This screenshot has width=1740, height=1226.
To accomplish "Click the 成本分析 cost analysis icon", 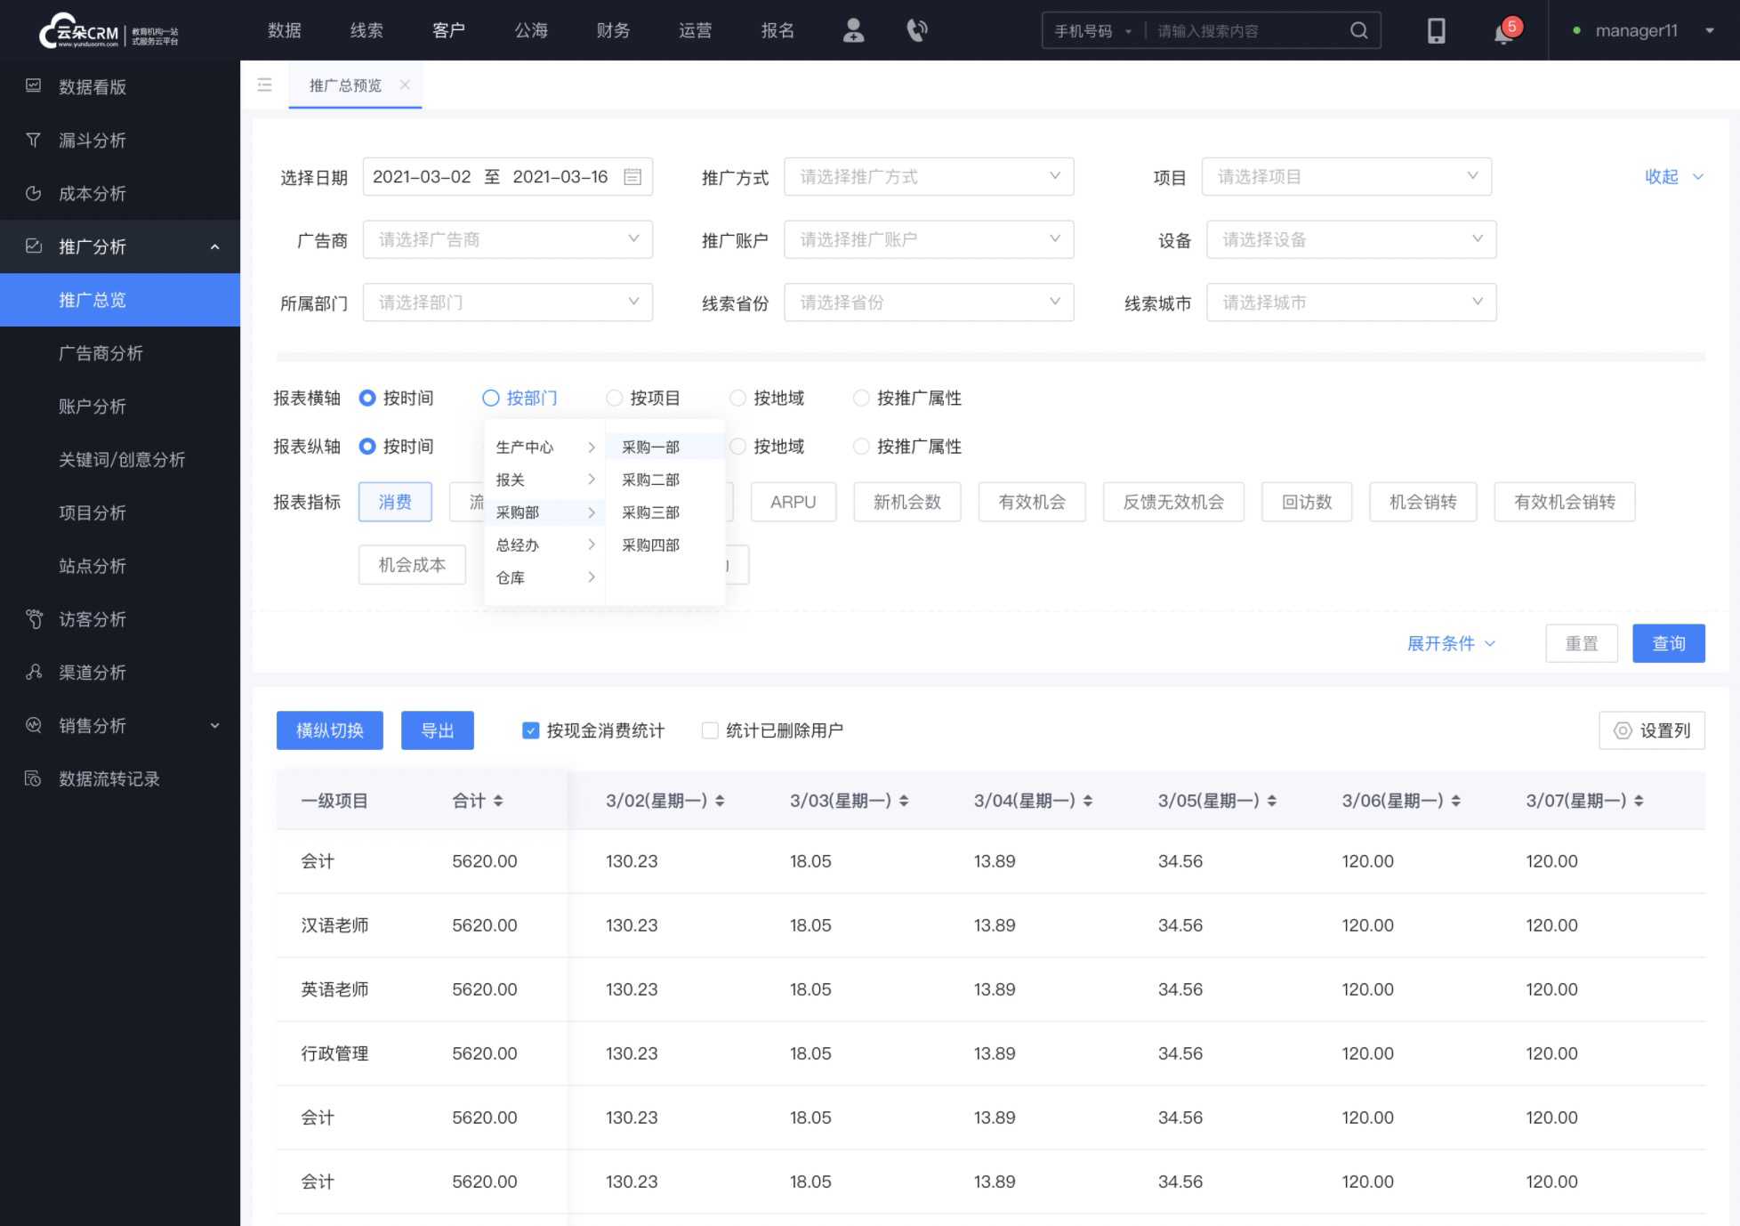I will coord(36,192).
